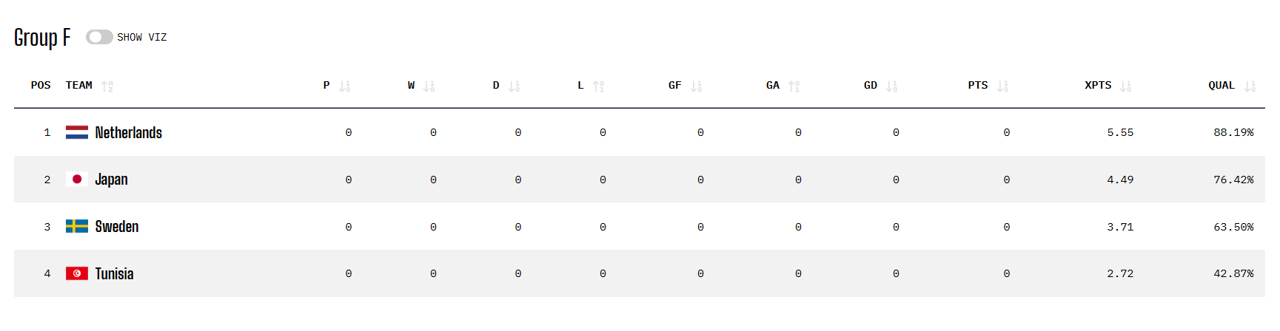Sort by GA column icon
The image size is (1280, 331).
[x=794, y=86]
